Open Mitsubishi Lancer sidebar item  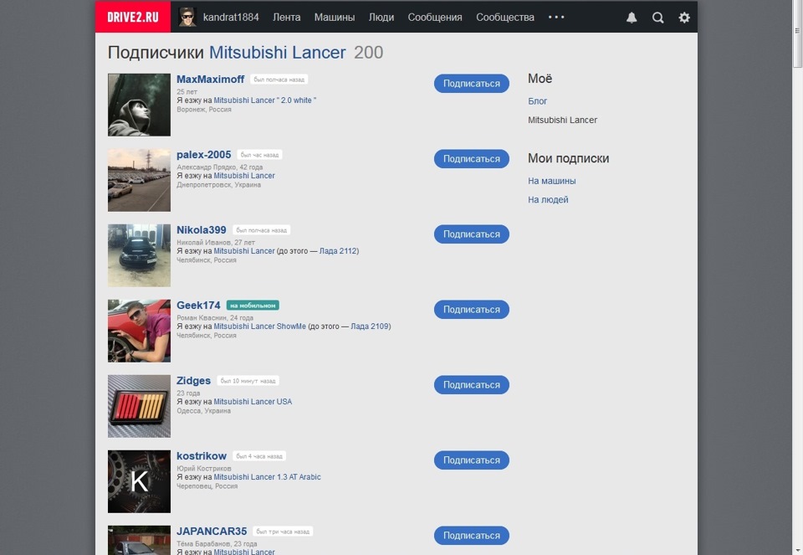click(562, 120)
